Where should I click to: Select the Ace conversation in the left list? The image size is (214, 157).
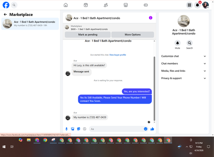(30, 24)
